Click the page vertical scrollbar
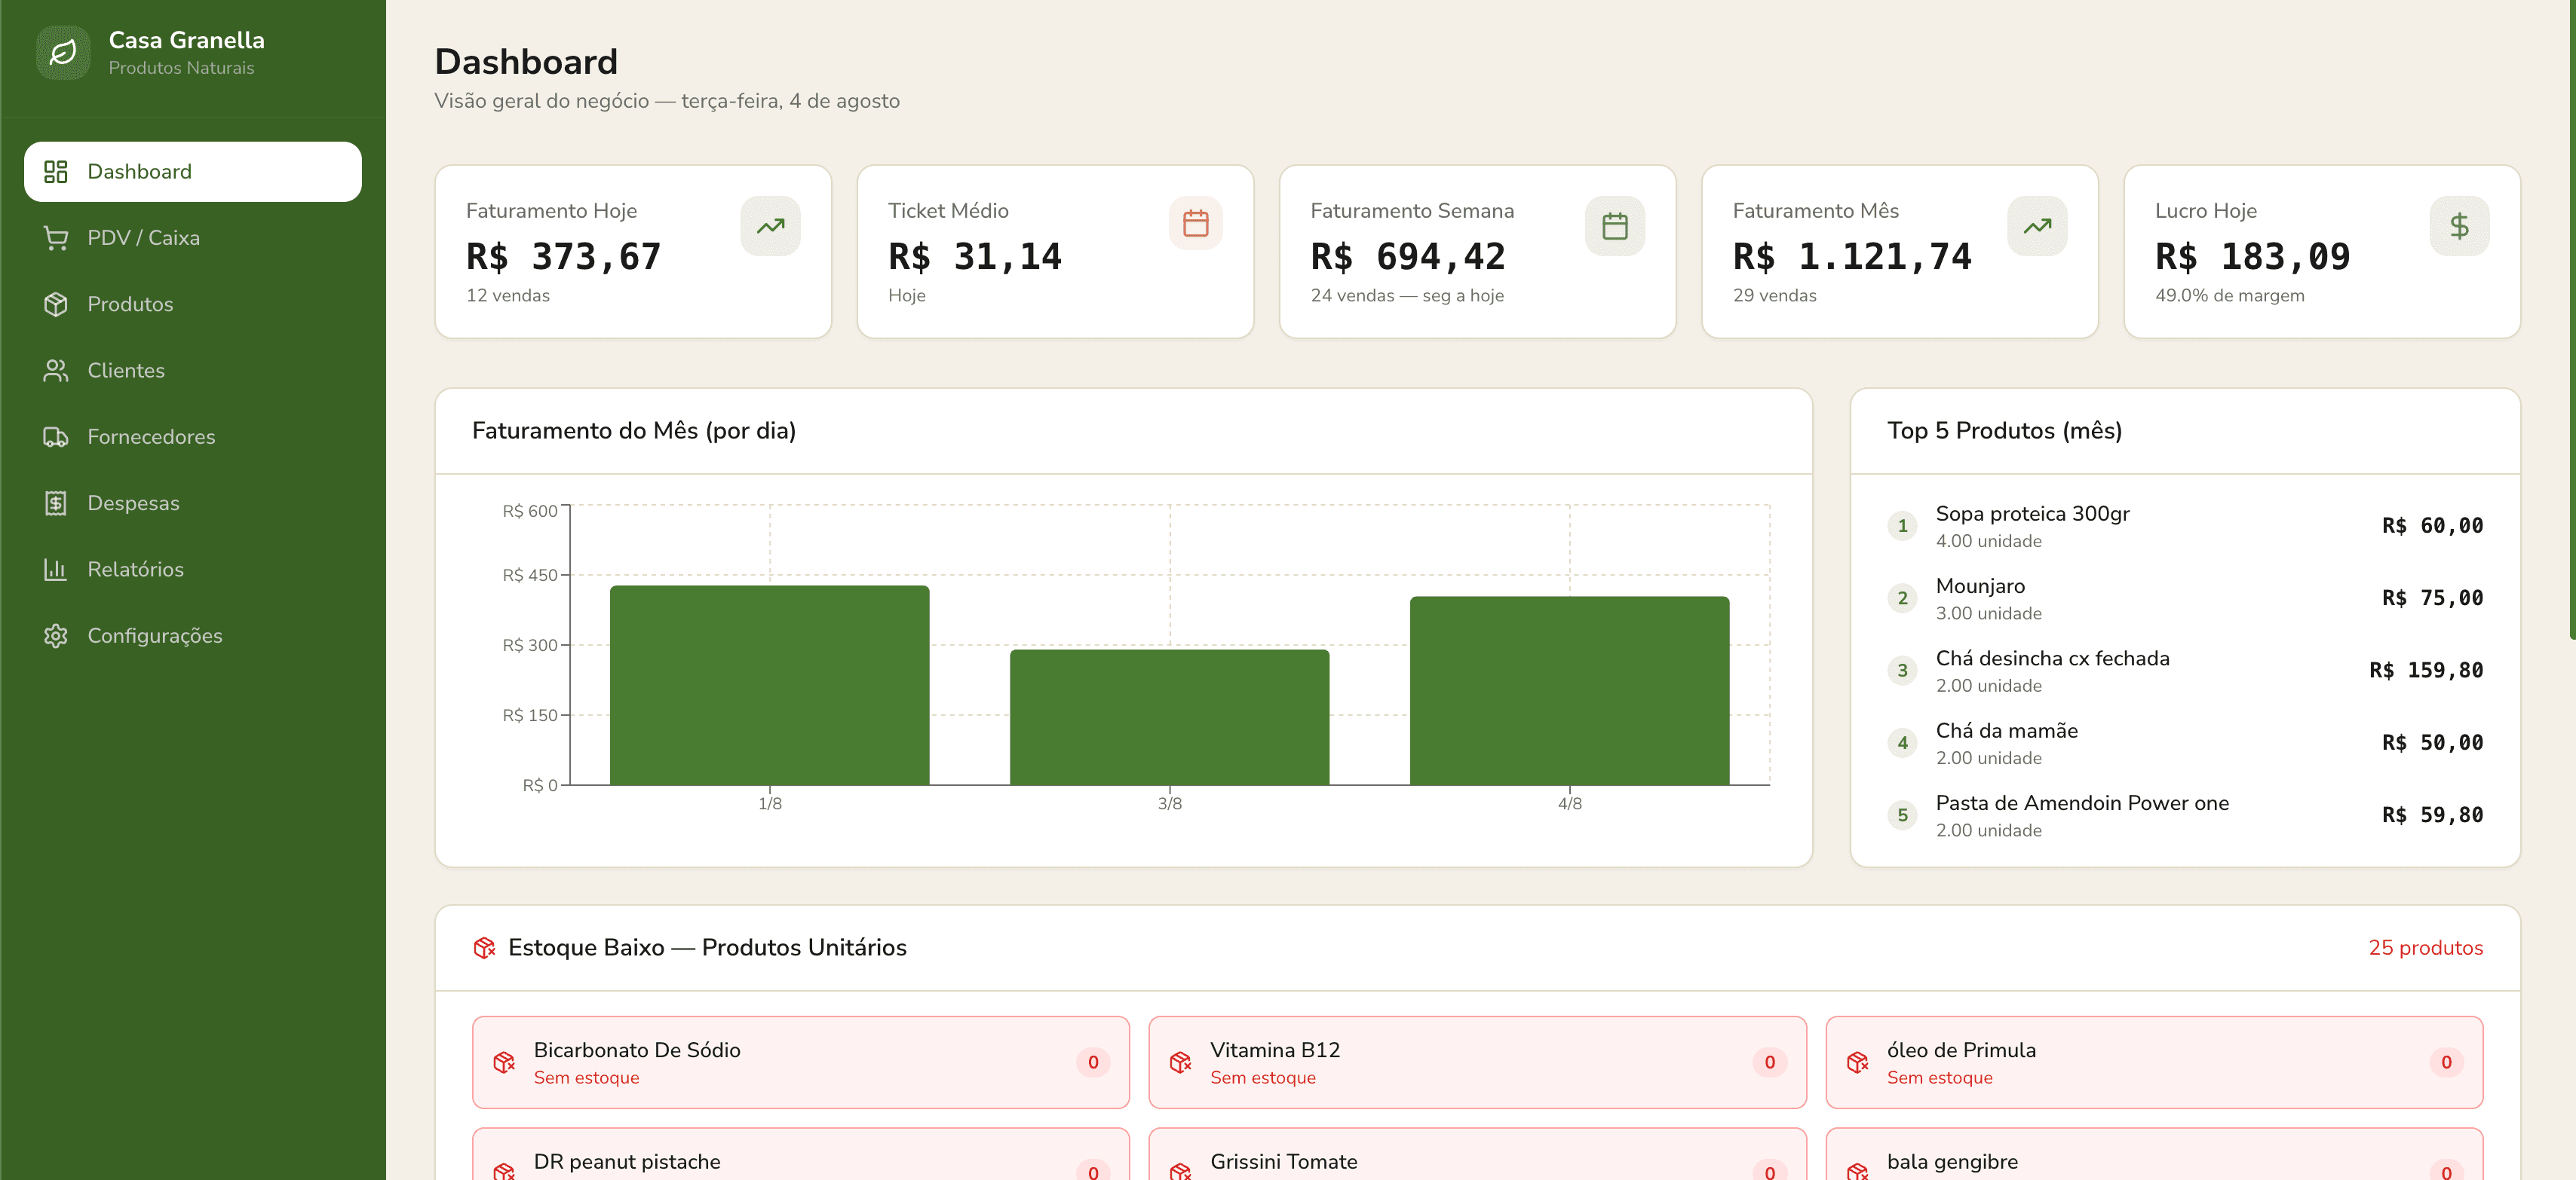 2572,319
